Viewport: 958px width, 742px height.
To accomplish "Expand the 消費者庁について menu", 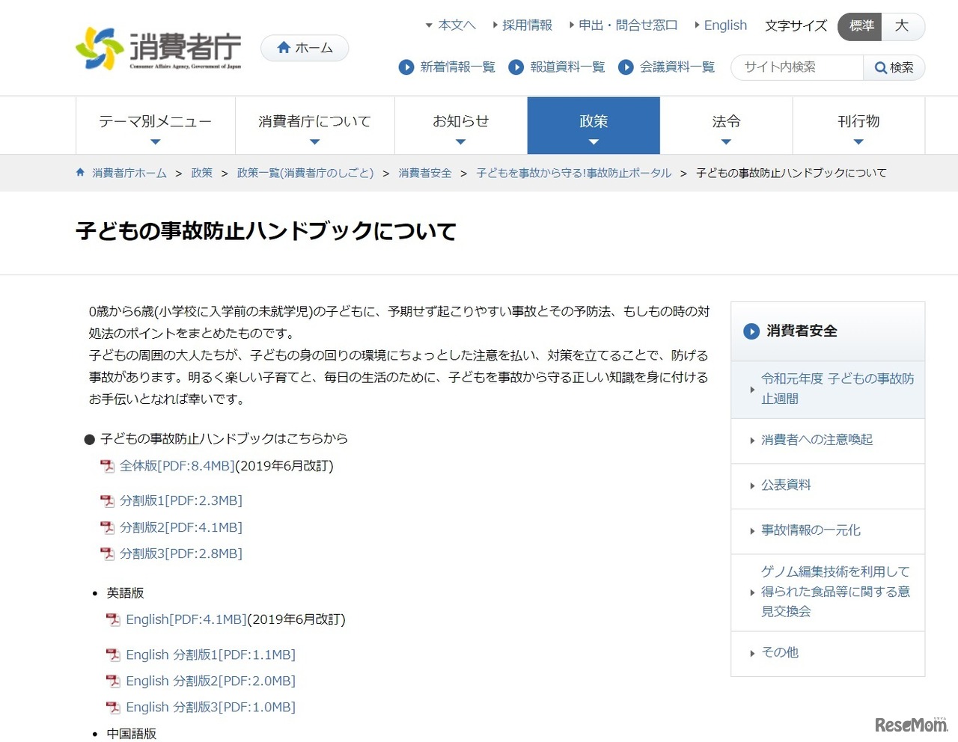I will pyautogui.click(x=314, y=126).
